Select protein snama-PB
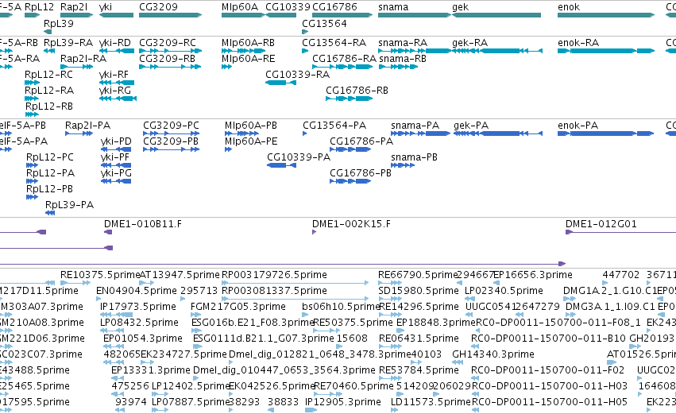The image size is (676, 414). (414, 157)
